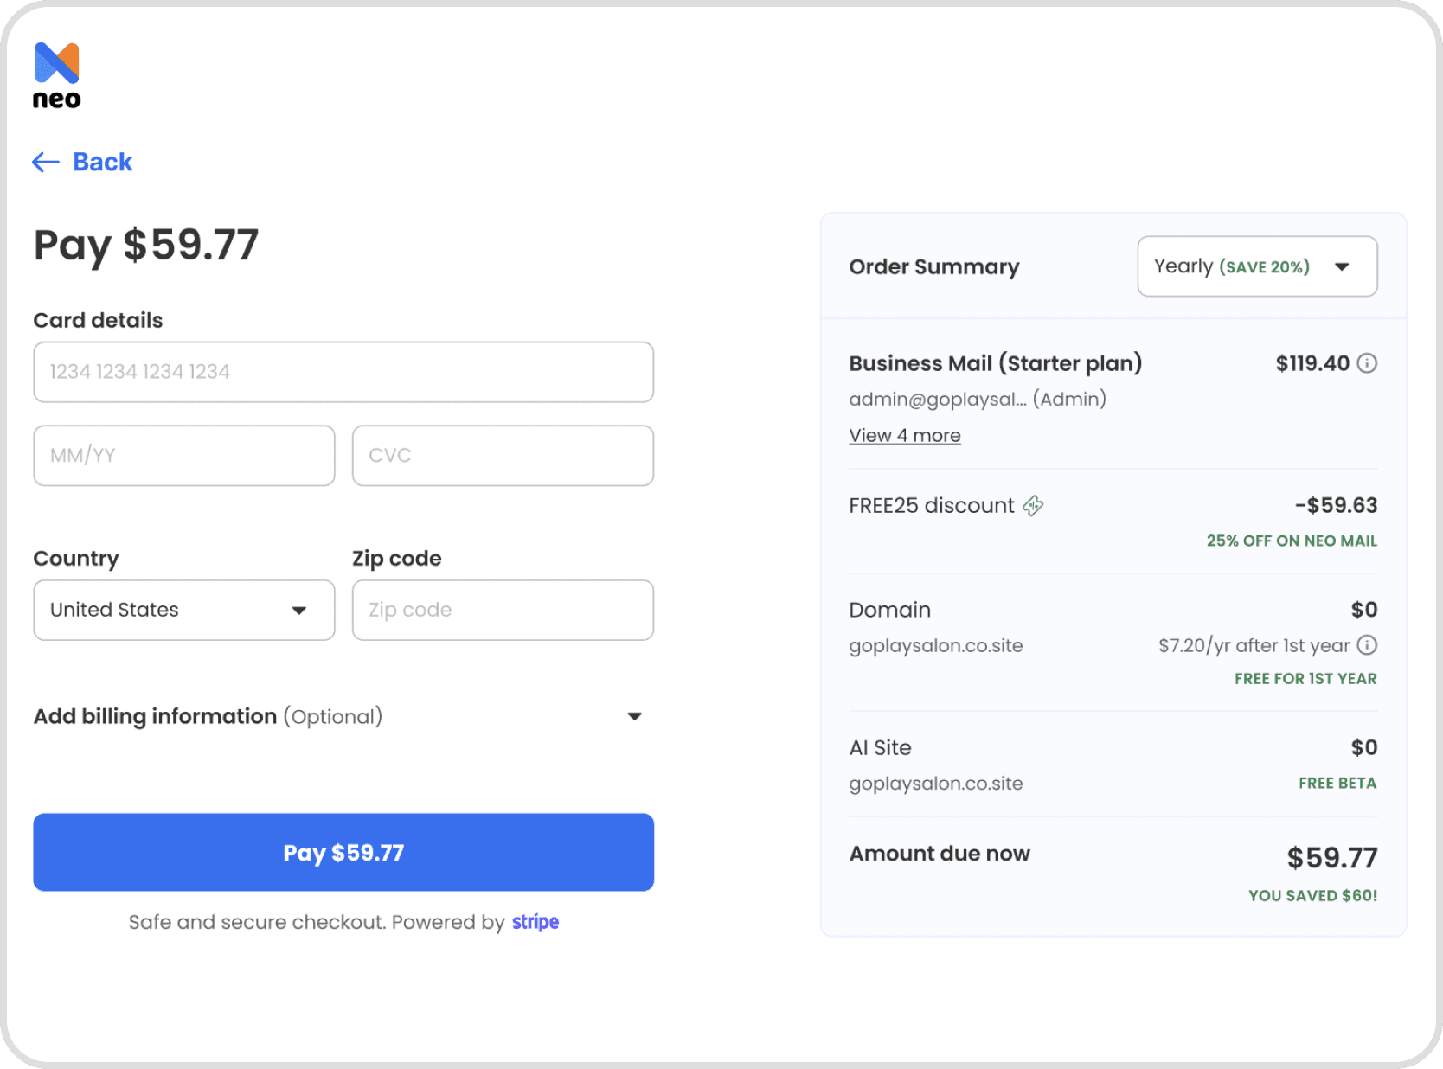Click View 4 more link
The width and height of the screenshot is (1443, 1069).
tap(905, 435)
